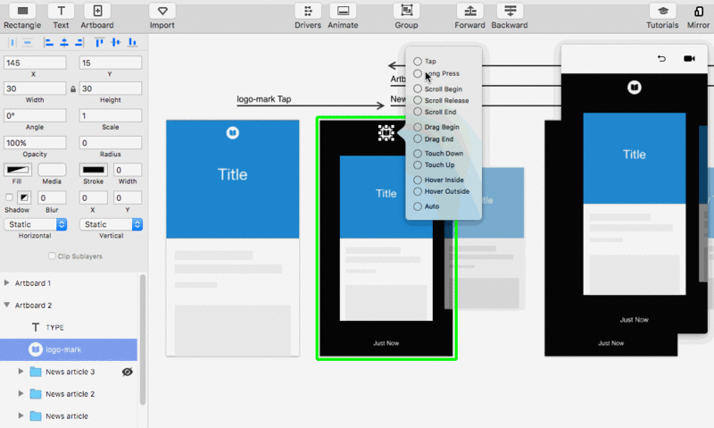Viewport: 714px width, 428px height.
Task: Click the distribute horizontally icon
Action: pyautogui.click(x=12, y=42)
